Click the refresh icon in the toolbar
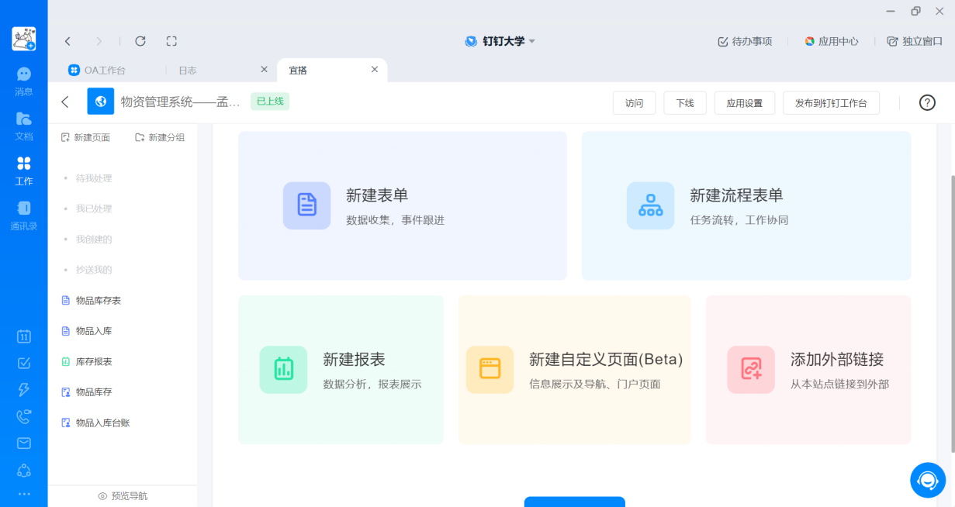The height and width of the screenshot is (507, 955). (x=140, y=41)
